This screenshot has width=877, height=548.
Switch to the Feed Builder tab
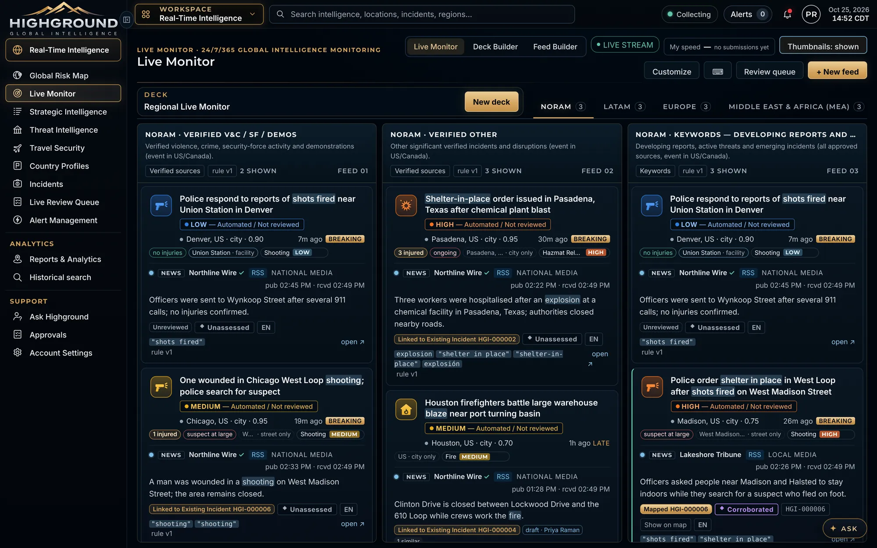pyautogui.click(x=555, y=46)
